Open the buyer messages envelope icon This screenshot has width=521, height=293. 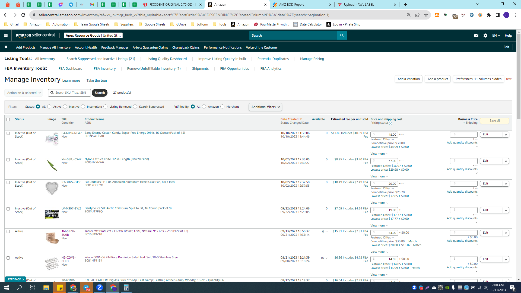[476, 36]
